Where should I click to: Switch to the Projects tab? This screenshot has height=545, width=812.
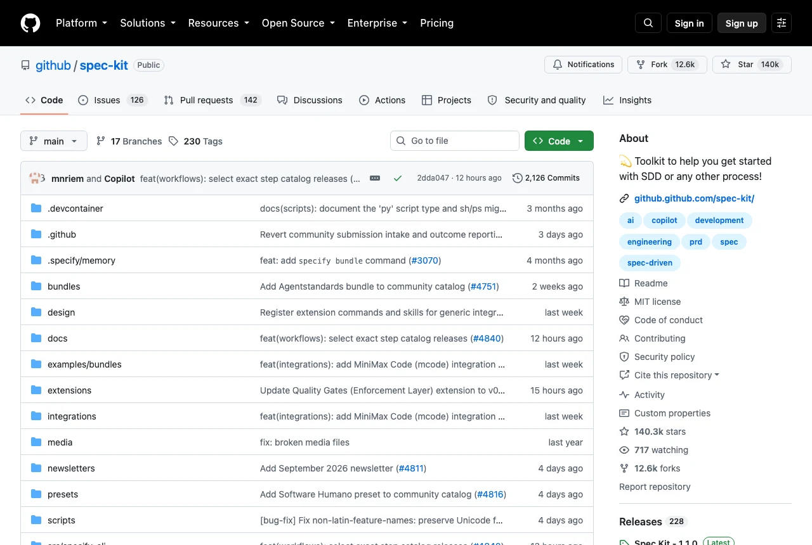click(446, 100)
